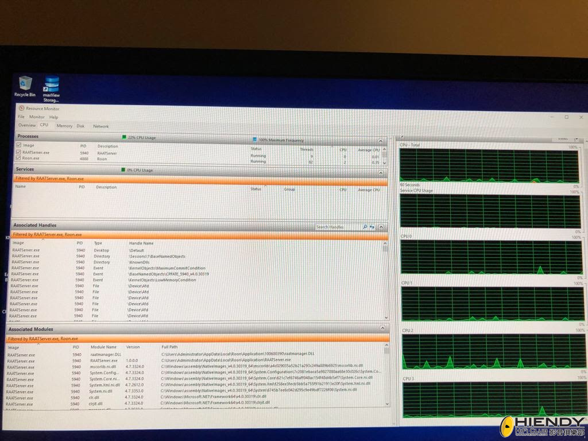Click inside the Search Handles input field
This screenshot has height=441, width=588.
tap(338, 227)
